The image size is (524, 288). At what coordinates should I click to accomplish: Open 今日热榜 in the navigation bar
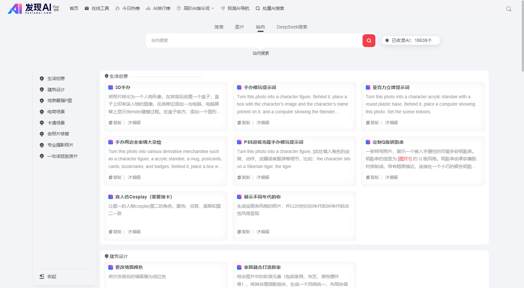[127, 8]
